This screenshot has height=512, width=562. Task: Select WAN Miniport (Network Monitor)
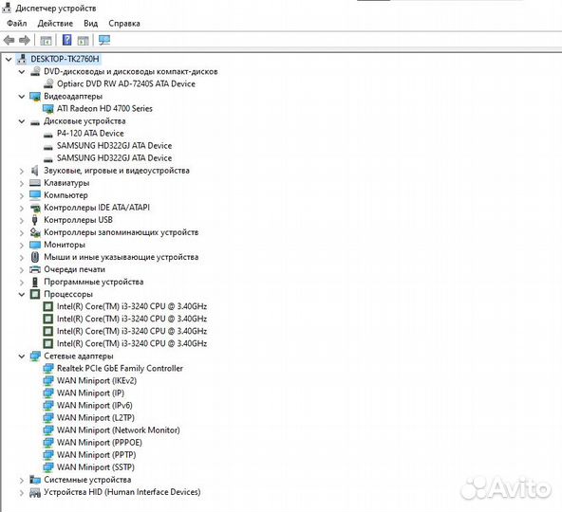[119, 430]
